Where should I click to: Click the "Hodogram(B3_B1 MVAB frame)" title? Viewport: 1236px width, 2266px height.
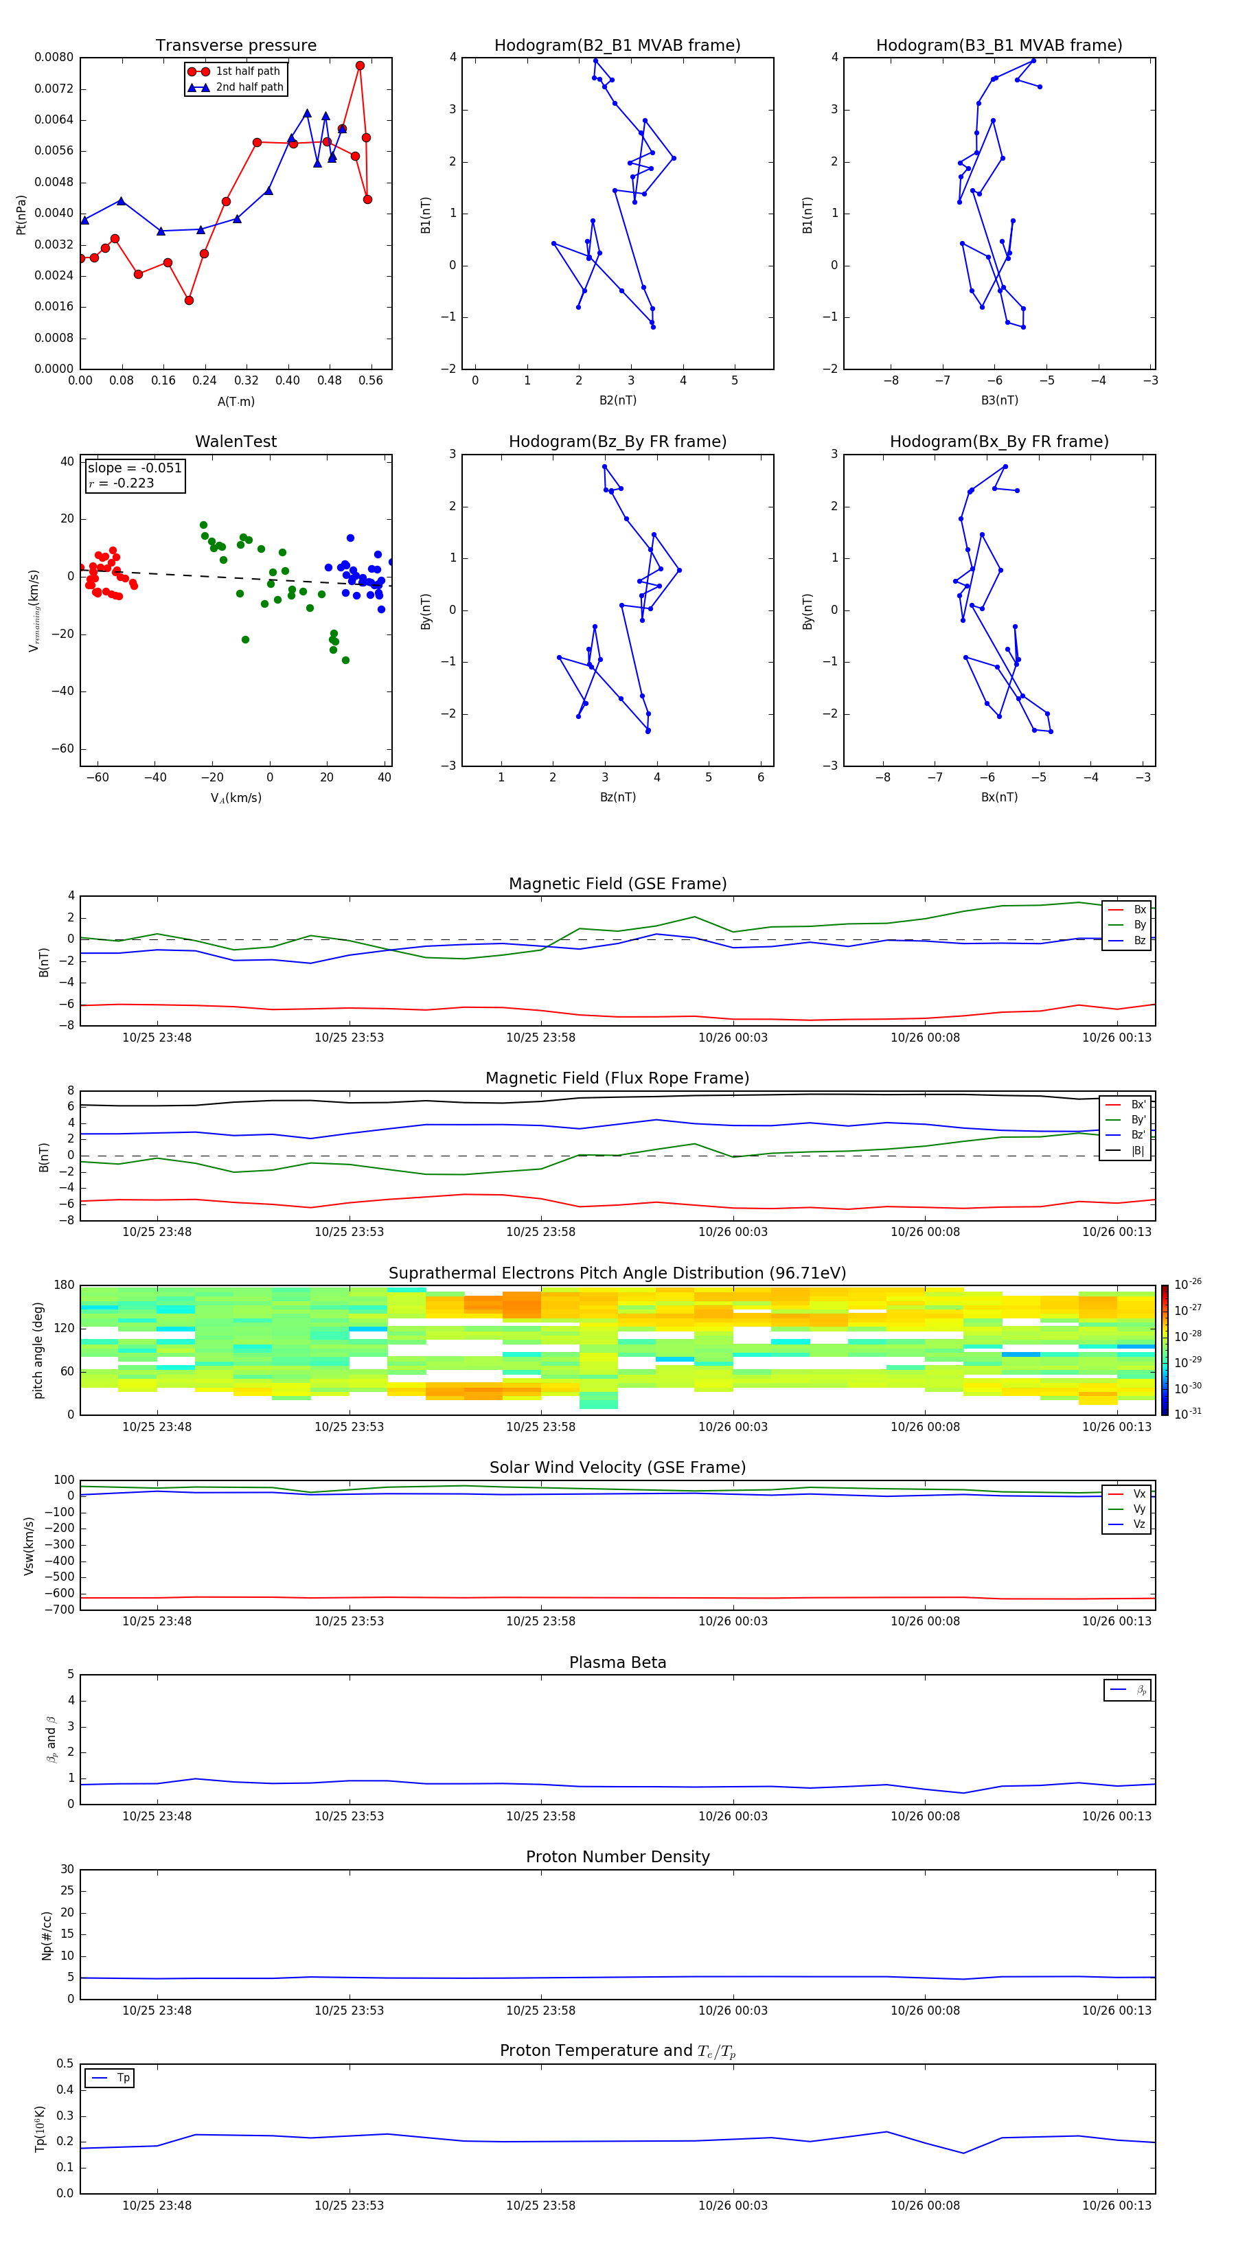[999, 45]
